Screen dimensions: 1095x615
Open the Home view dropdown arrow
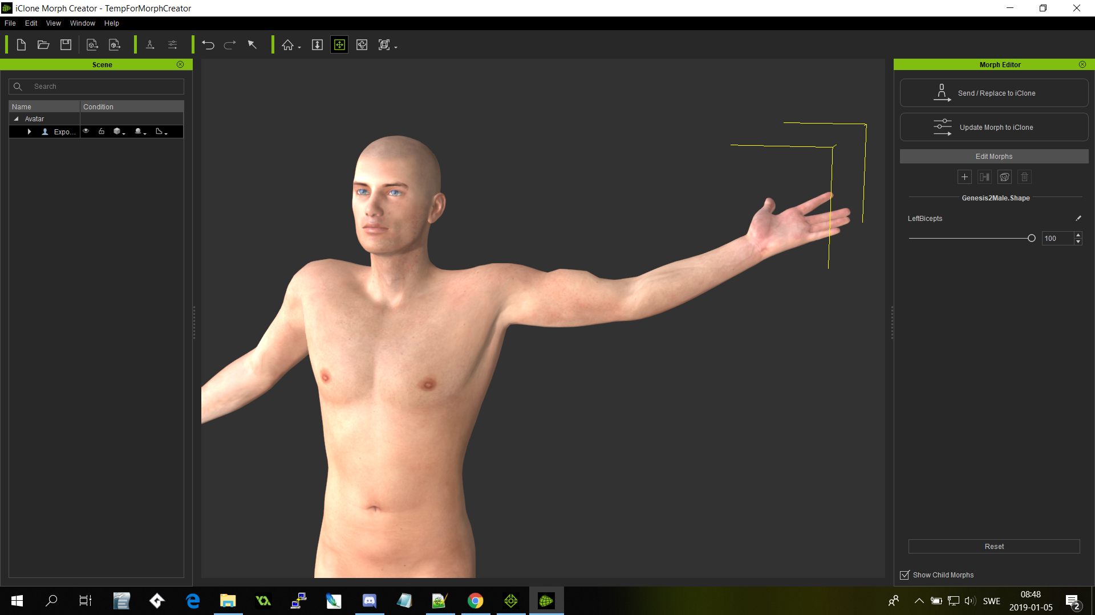[299, 47]
